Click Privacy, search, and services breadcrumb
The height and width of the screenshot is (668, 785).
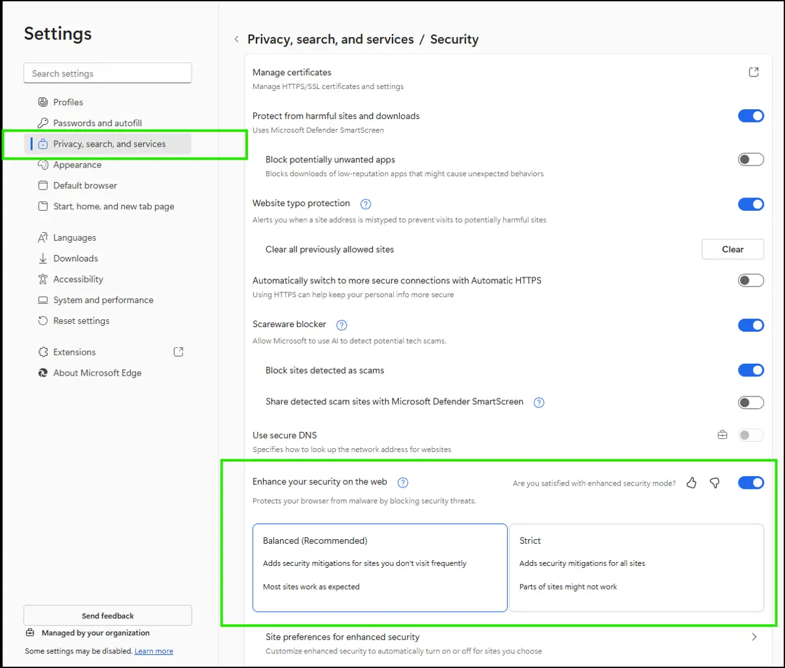coord(330,39)
